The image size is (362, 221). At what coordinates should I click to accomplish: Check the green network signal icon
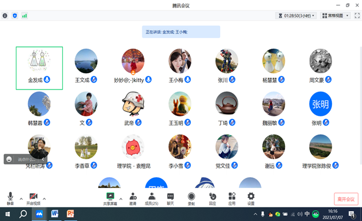(24, 16)
